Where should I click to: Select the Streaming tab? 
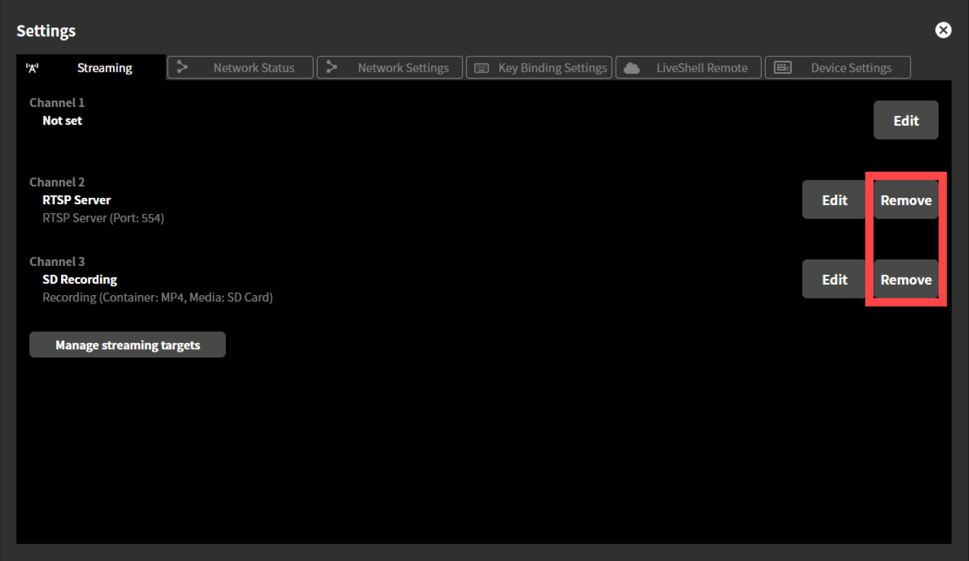105,67
